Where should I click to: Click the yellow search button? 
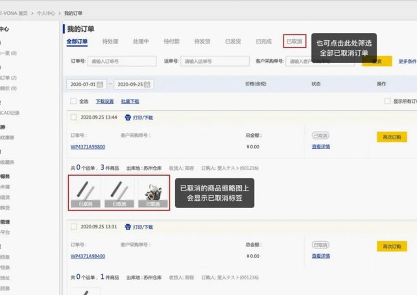pos(377,61)
